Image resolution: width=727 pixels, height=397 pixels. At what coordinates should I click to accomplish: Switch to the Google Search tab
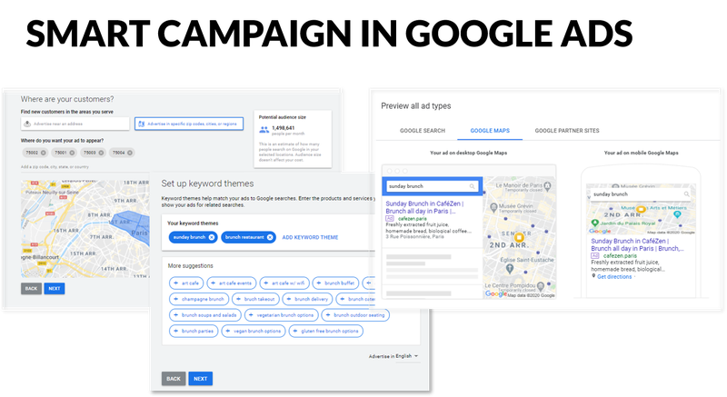[x=423, y=131]
